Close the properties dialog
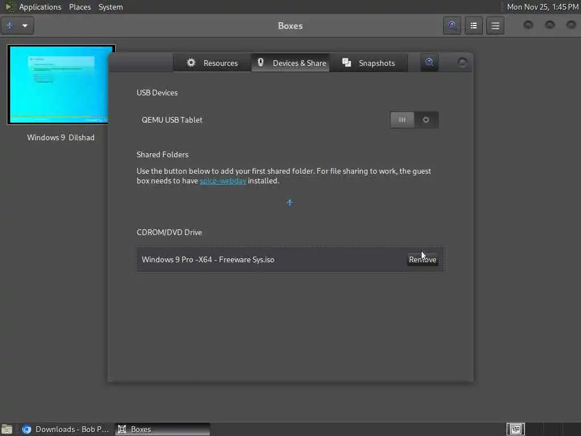This screenshot has width=581, height=436. coord(462,62)
